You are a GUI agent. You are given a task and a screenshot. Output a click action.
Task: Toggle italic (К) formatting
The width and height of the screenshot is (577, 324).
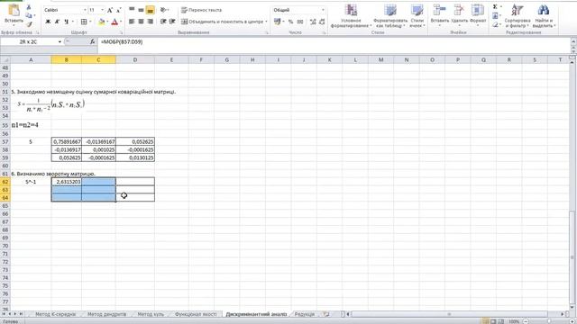[57, 22]
